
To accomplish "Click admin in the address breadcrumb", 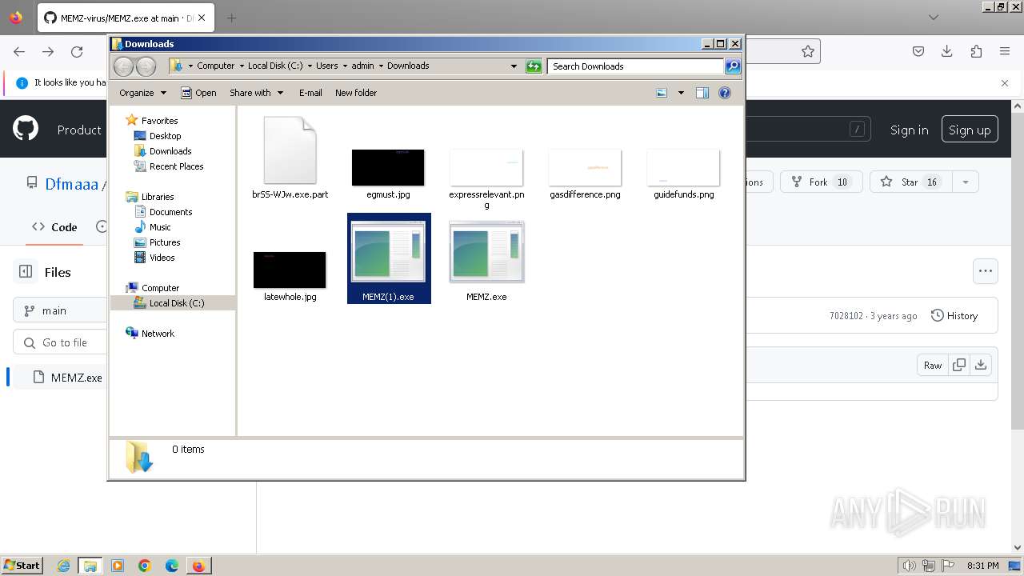I will pos(362,66).
